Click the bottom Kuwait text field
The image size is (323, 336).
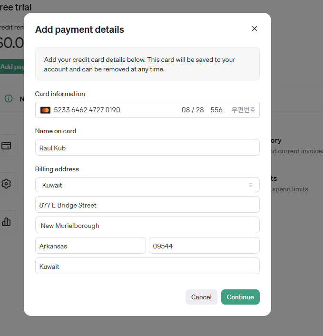(x=147, y=266)
